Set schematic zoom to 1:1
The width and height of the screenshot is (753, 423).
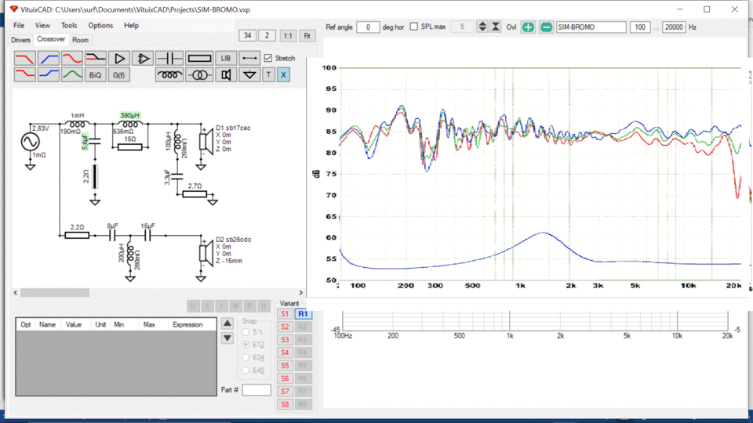tap(288, 35)
